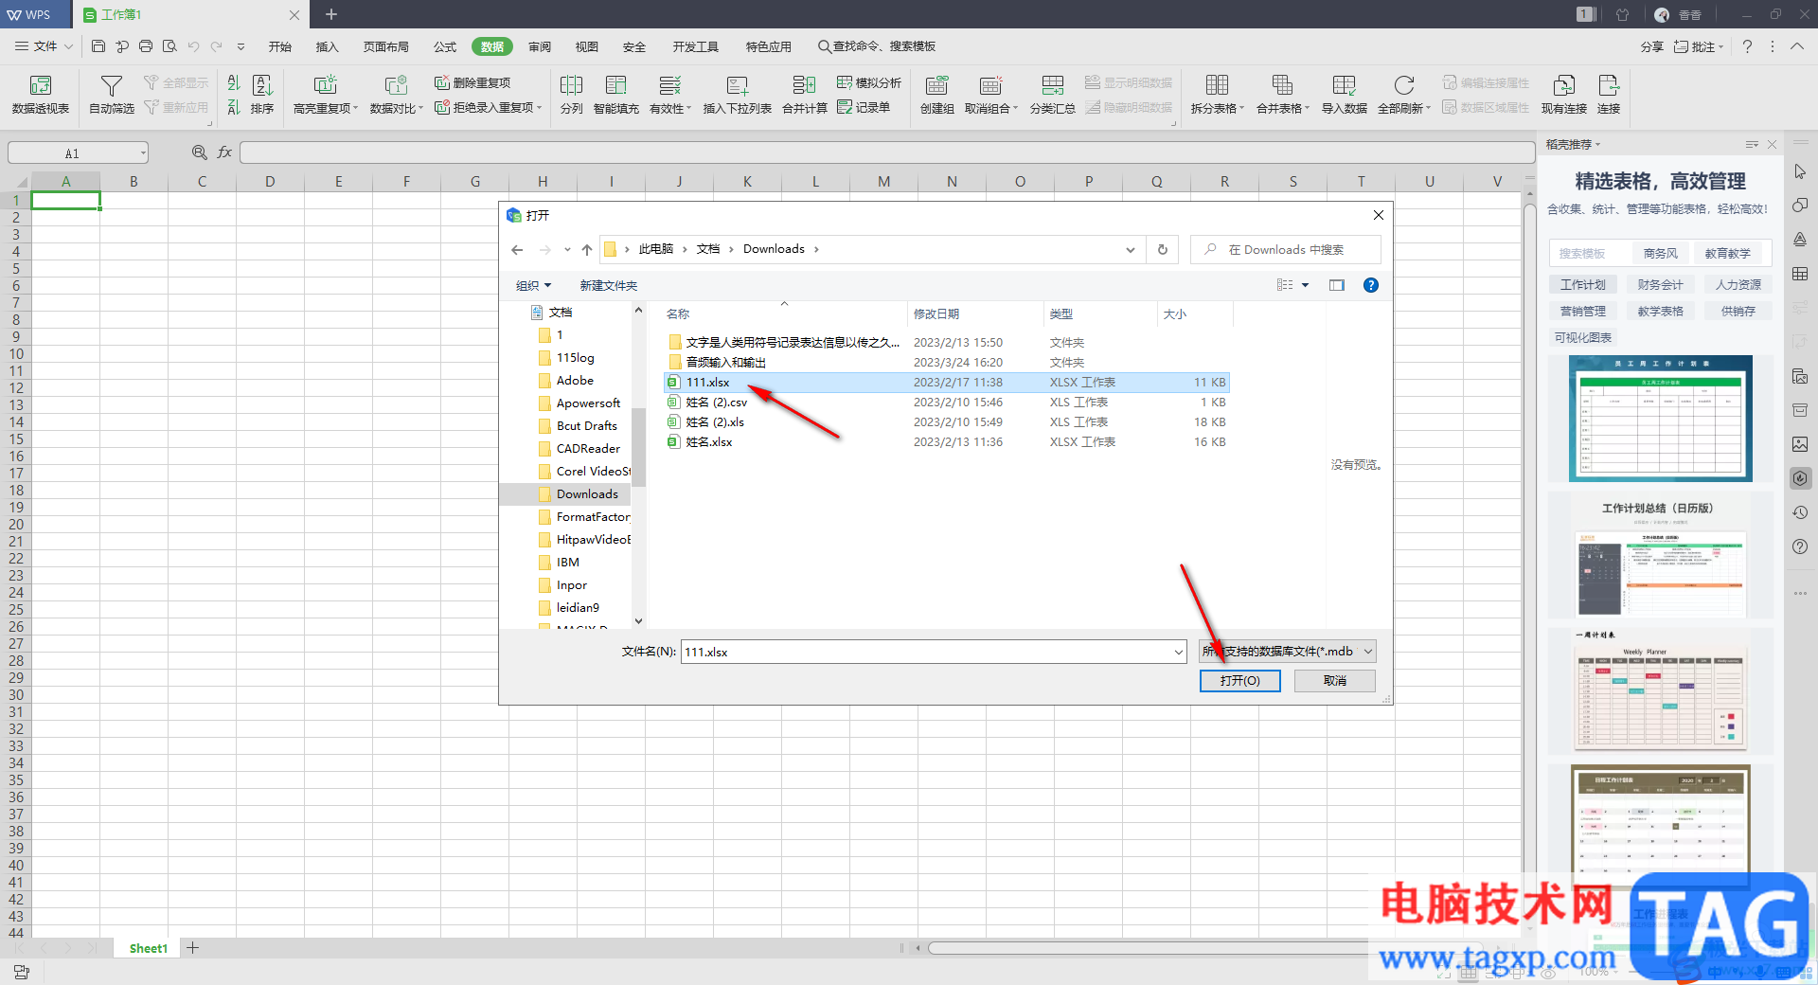This screenshot has height=985, width=1818.
Task: Click refresh button in Open dialog
Action: 1163,249
